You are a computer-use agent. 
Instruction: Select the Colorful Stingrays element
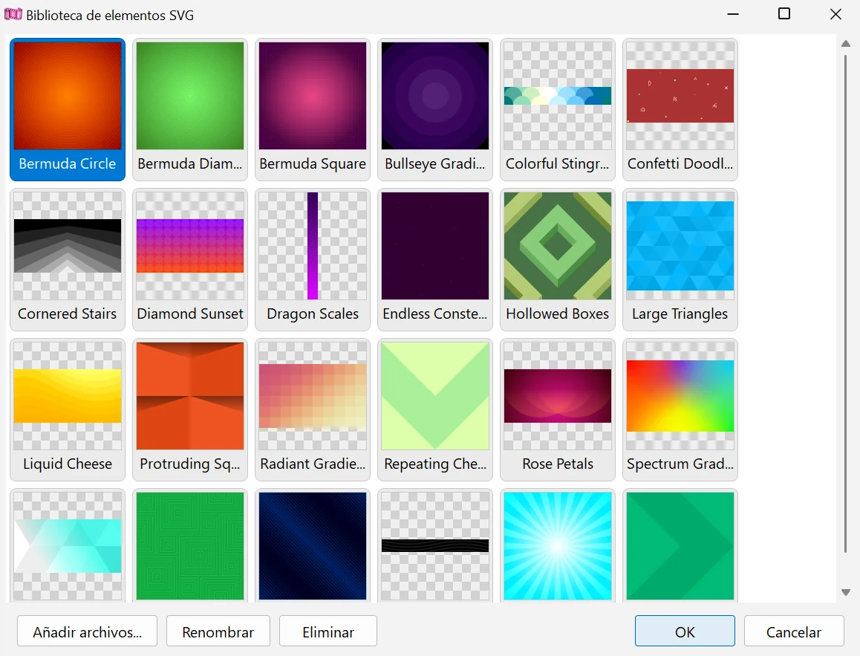coord(558,110)
